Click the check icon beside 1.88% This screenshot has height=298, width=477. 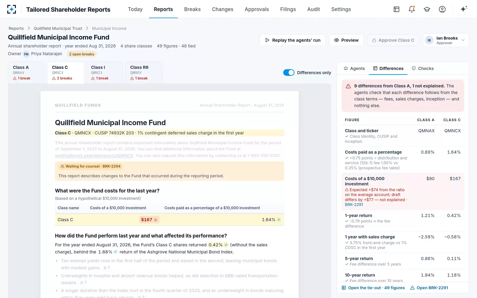coord(116,252)
